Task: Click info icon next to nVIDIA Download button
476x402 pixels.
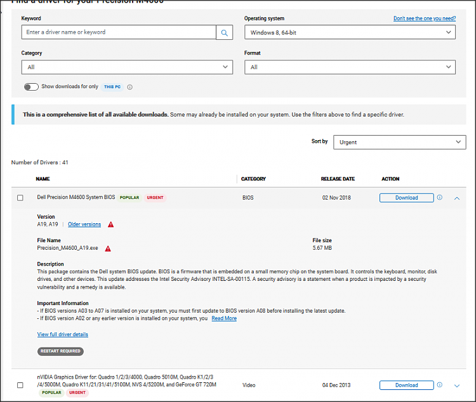Action: click(440, 385)
